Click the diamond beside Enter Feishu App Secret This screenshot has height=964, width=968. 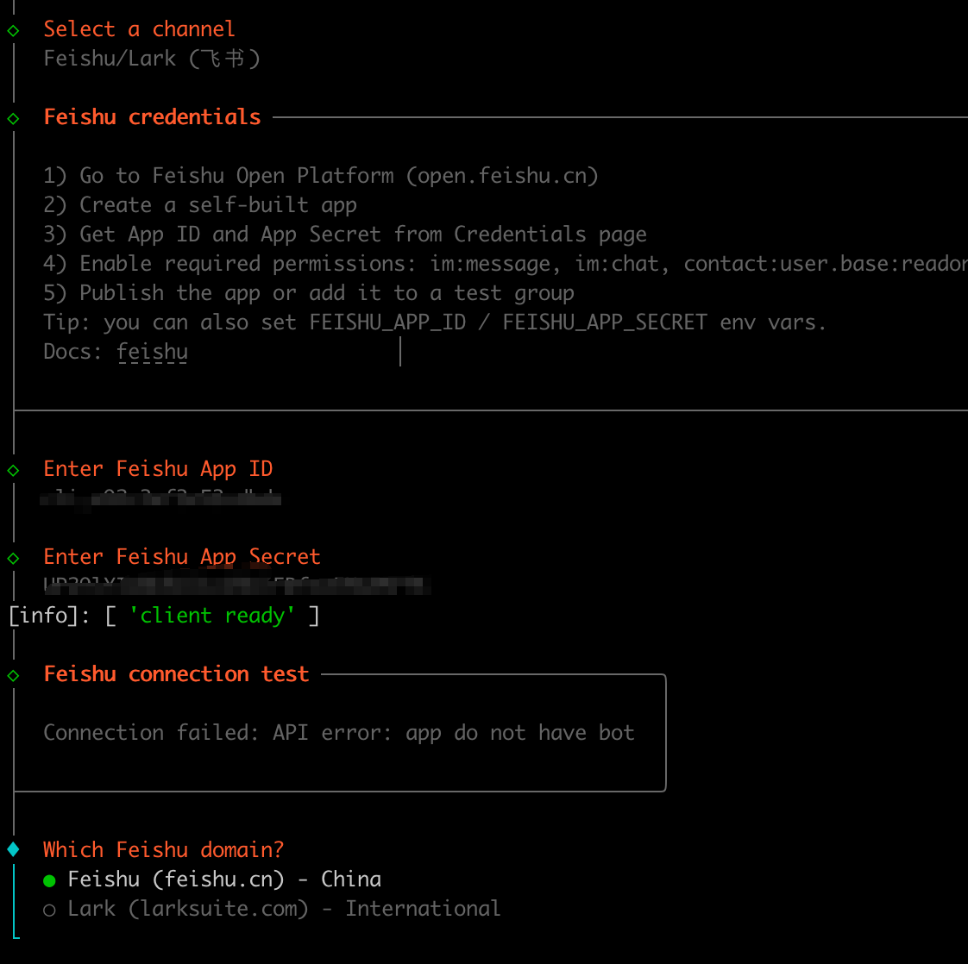point(14,558)
